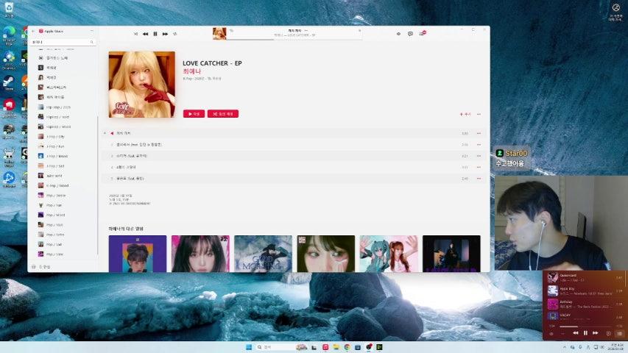
Task: Open more options for the fifth track row
Action: click(x=479, y=178)
